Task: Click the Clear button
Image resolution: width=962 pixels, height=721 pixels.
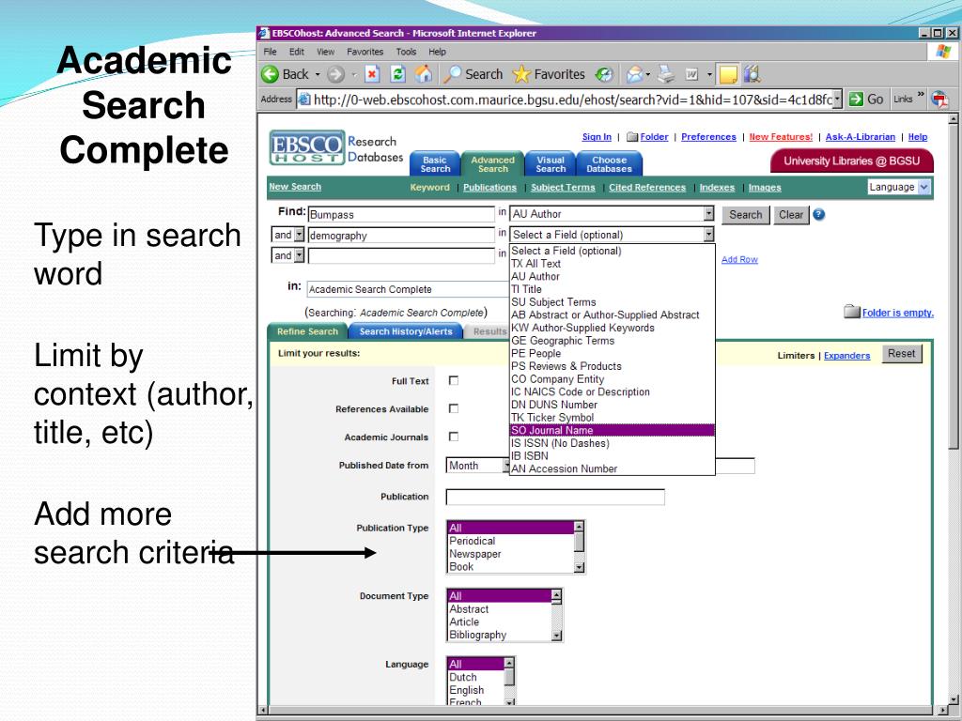Action: click(791, 215)
